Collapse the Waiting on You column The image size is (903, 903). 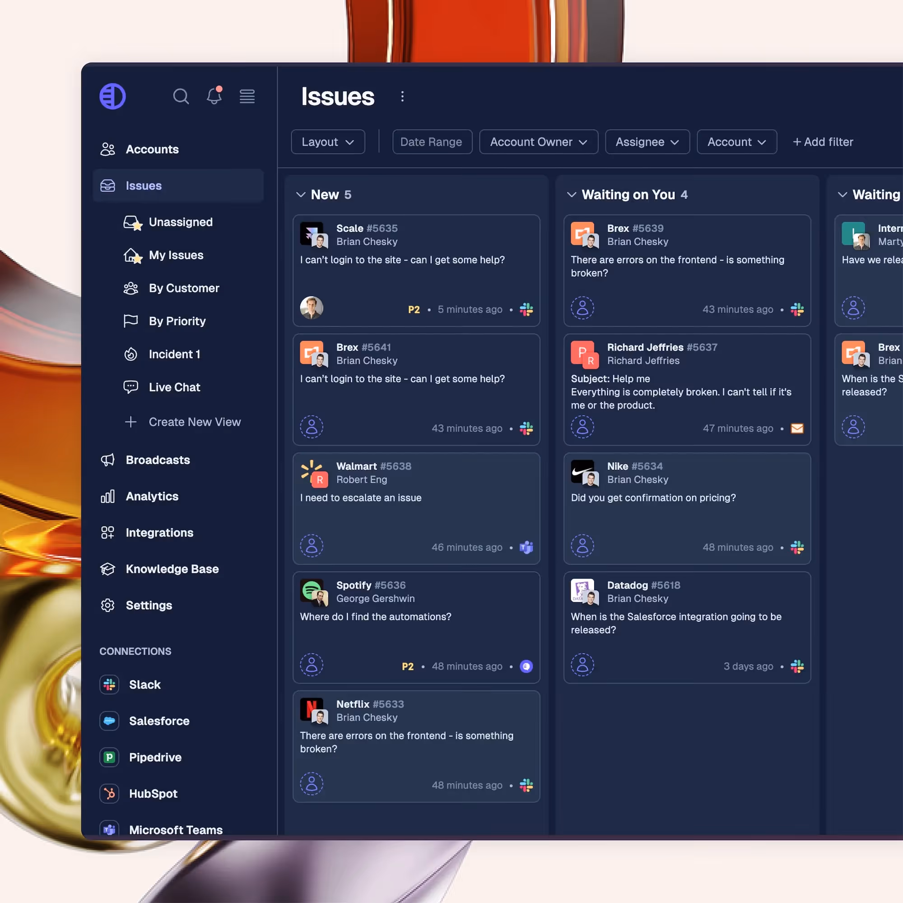point(572,195)
